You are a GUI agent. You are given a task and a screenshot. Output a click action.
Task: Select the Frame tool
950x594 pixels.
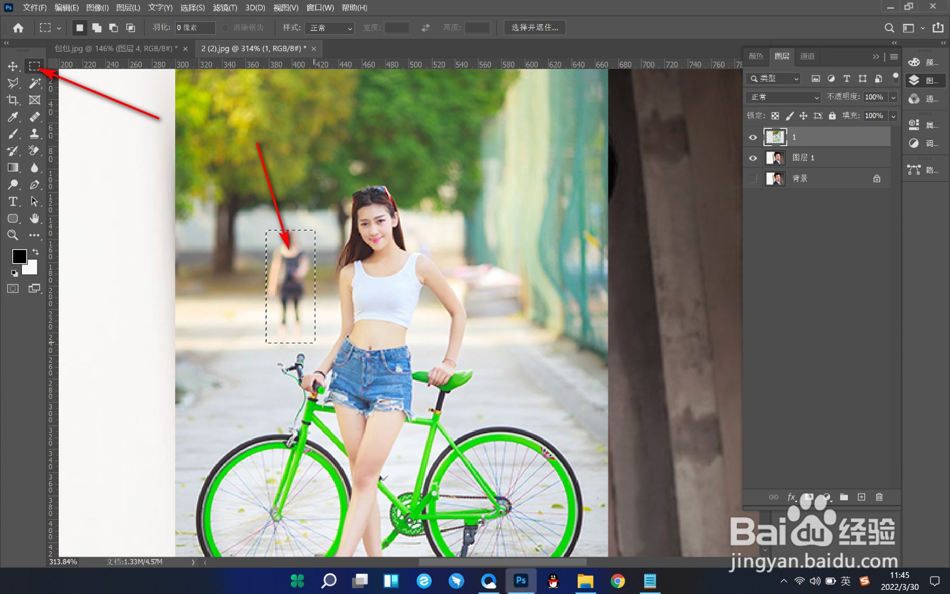pyautogui.click(x=34, y=100)
